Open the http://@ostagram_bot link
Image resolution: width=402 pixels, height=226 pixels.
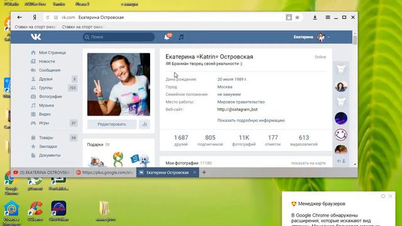coord(237,109)
